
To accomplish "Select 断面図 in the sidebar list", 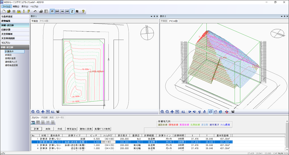I will [9, 55].
